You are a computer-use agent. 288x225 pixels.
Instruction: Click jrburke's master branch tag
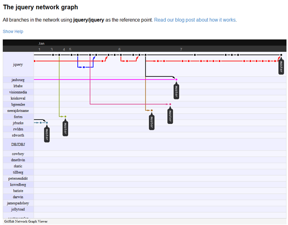pyautogui.click(x=47, y=134)
